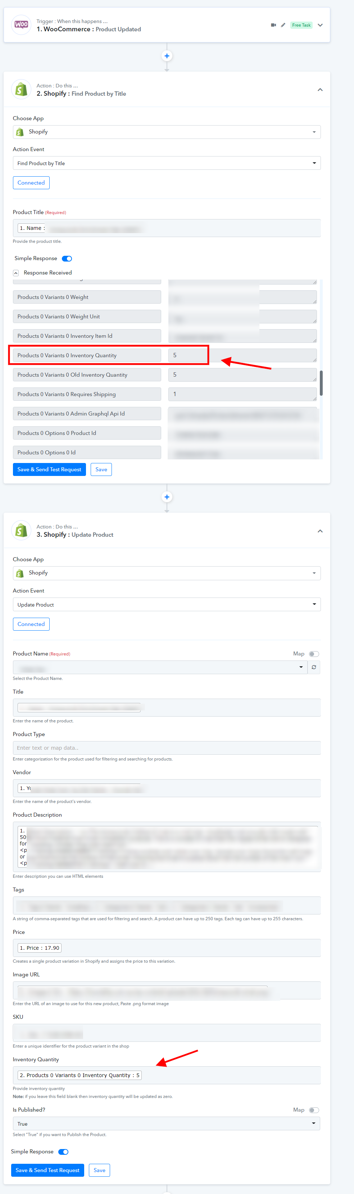Click Shopify icon inside step 2 app selector
The height and width of the screenshot is (1194, 354).
20,132
